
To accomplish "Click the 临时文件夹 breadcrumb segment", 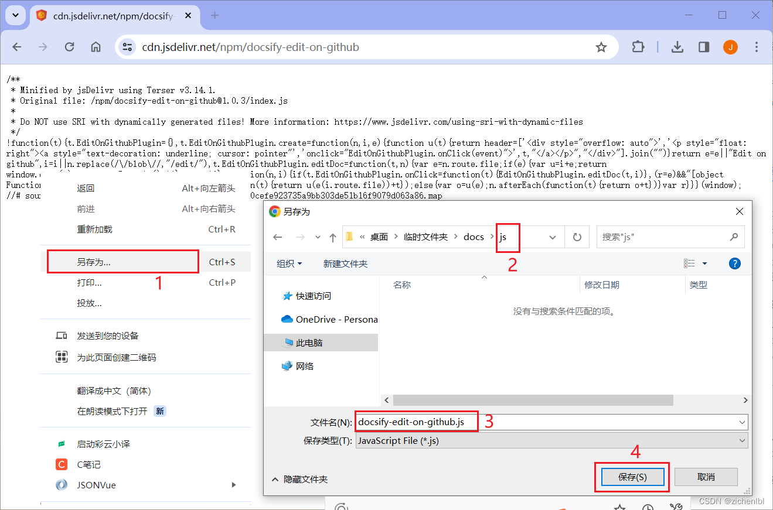I will [x=425, y=237].
